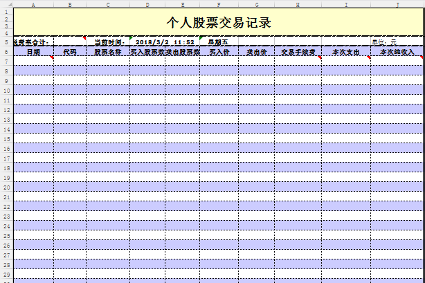Click the 本次支出 header cell
This screenshot has width=425, height=283.
346,52
